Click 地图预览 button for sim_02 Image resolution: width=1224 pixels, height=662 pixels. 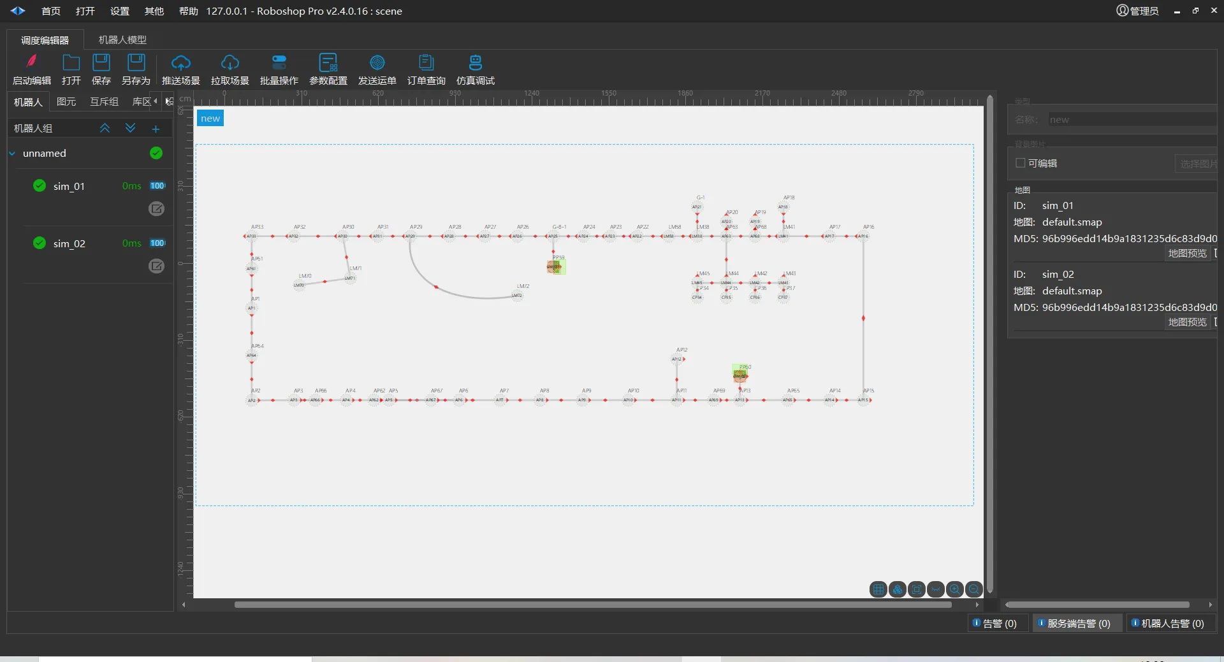1187,322
